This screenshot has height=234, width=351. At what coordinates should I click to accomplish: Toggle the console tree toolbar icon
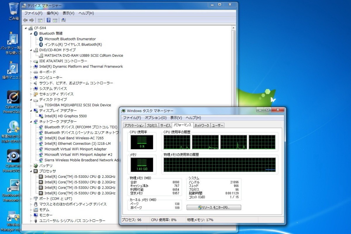(40, 20)
